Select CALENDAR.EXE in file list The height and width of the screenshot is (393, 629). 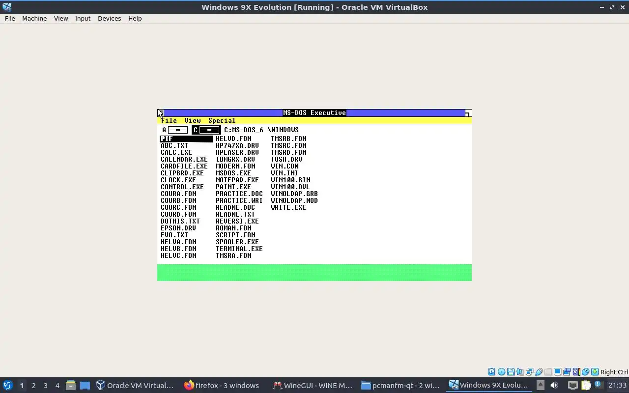click(184, 159)
